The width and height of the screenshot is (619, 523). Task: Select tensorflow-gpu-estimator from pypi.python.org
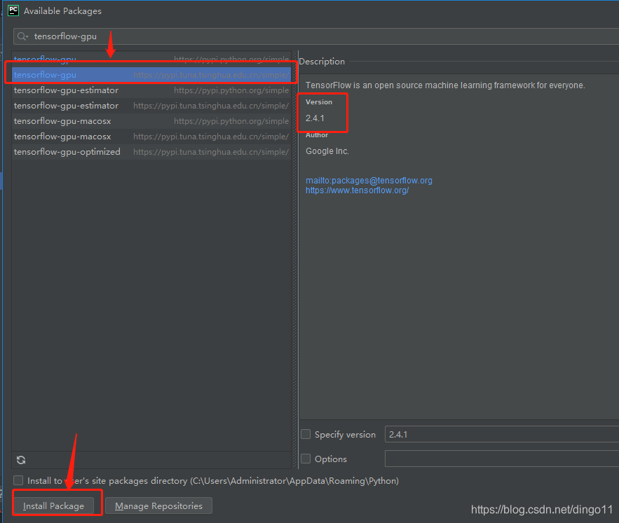click(151, 90)
